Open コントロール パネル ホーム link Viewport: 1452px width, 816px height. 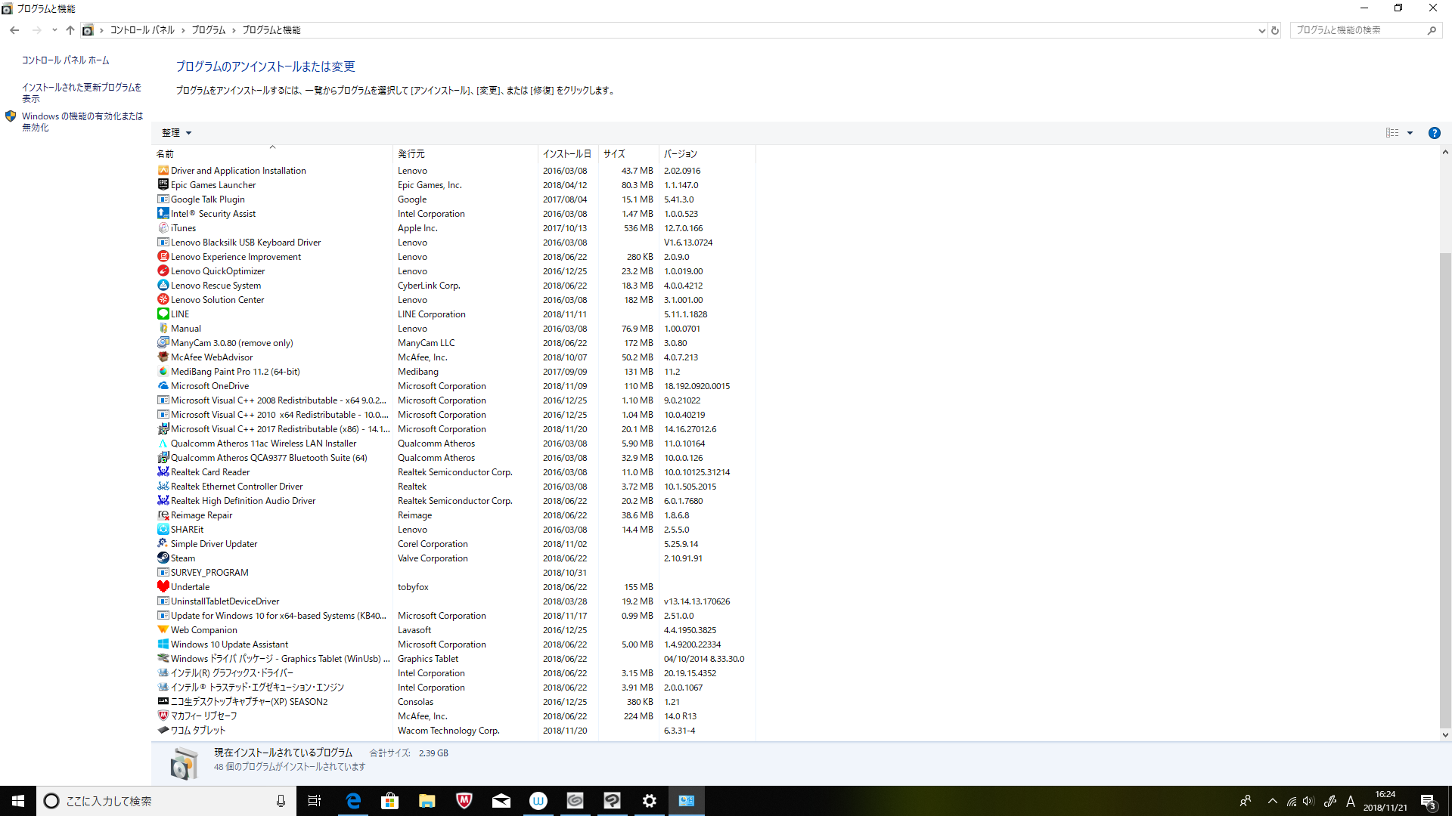65,60
